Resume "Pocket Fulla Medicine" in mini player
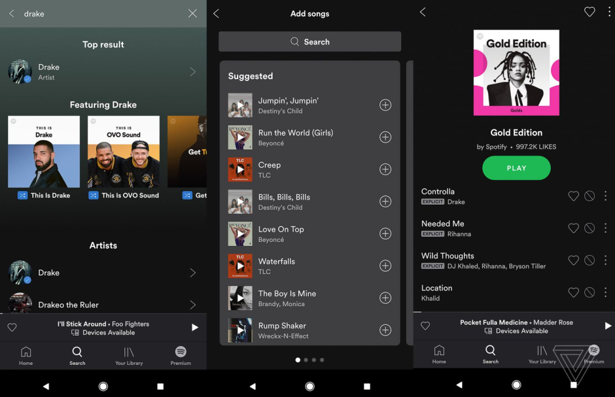Screen dimensions: 615x397 (607, 326)
